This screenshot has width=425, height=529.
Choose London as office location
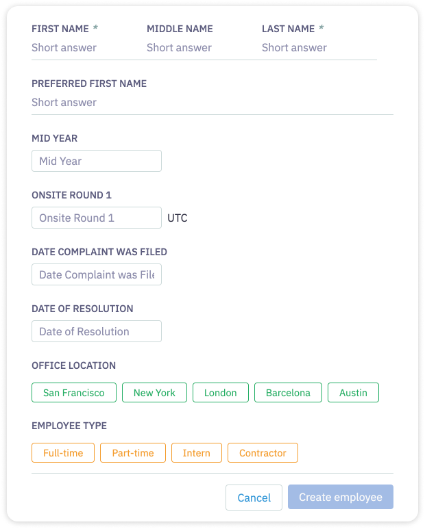point(221,393)
